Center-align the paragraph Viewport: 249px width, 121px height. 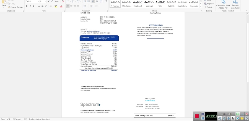click(71, 6)
